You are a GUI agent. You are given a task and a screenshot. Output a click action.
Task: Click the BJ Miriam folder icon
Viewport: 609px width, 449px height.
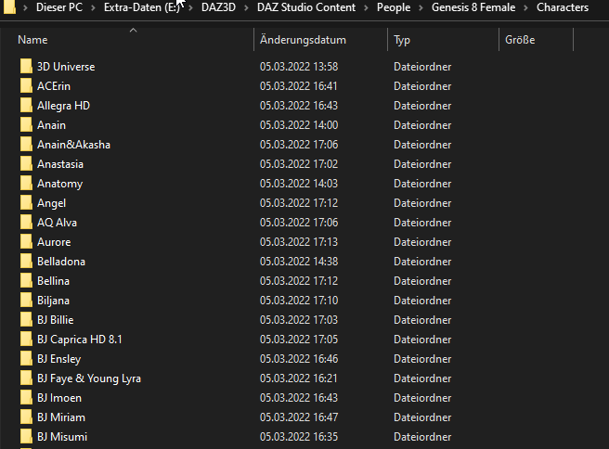coord(26,417)
